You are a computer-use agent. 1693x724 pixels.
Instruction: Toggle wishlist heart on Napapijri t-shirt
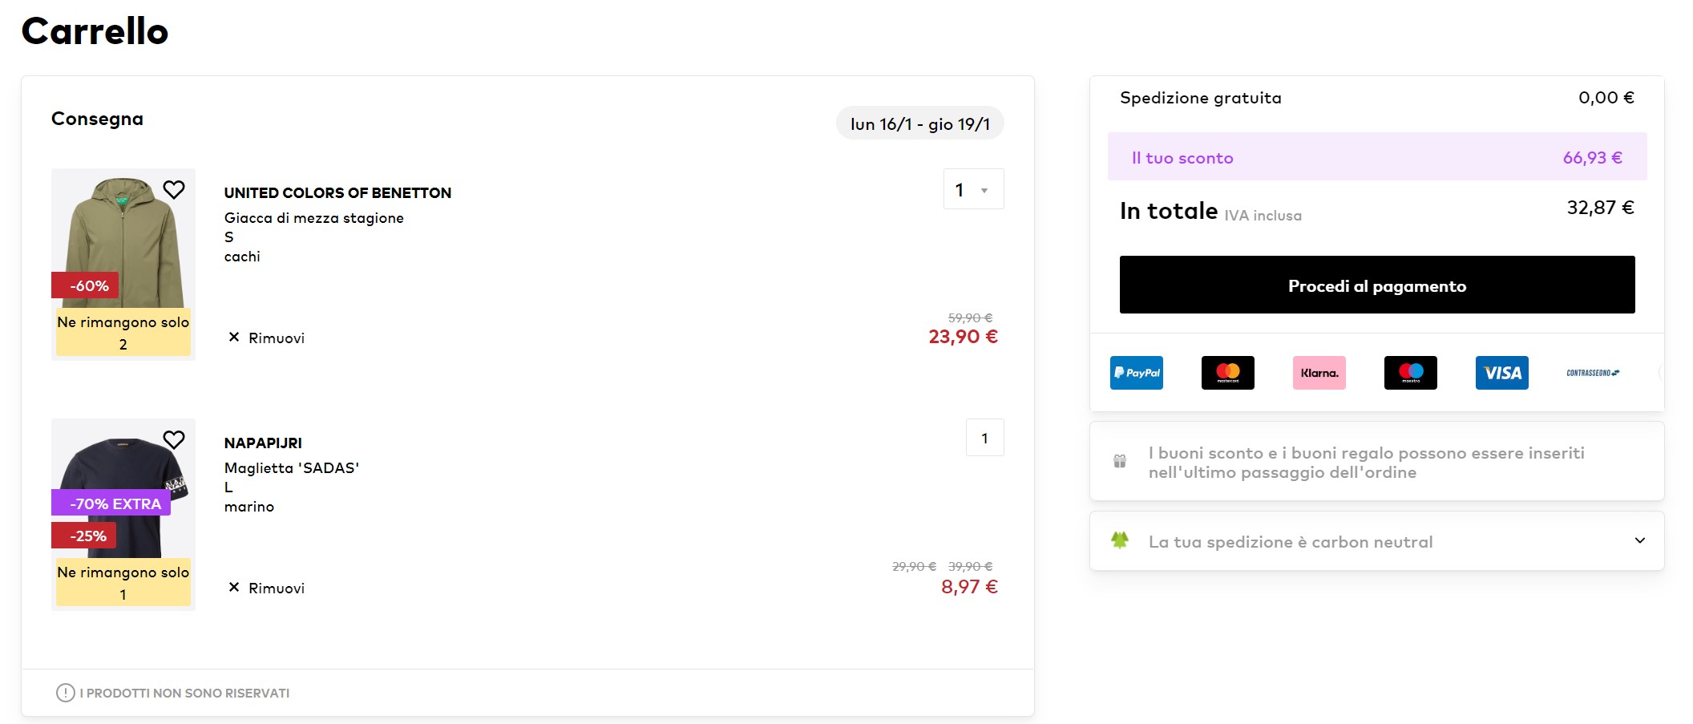(x=174, y=440)
